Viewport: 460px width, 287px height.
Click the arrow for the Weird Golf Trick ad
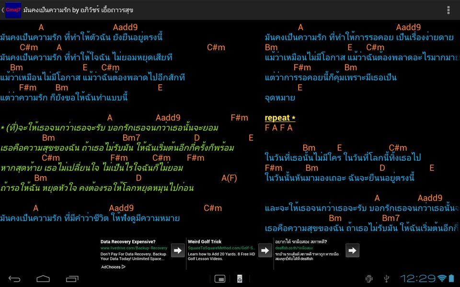pos(265,250)
